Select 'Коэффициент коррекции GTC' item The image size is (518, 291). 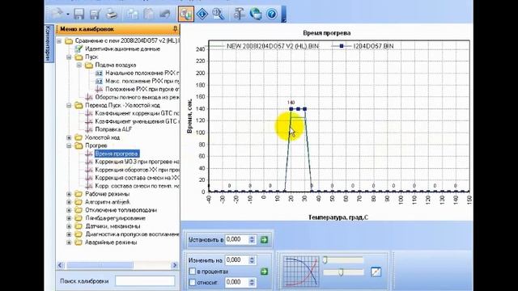(138, 113)
